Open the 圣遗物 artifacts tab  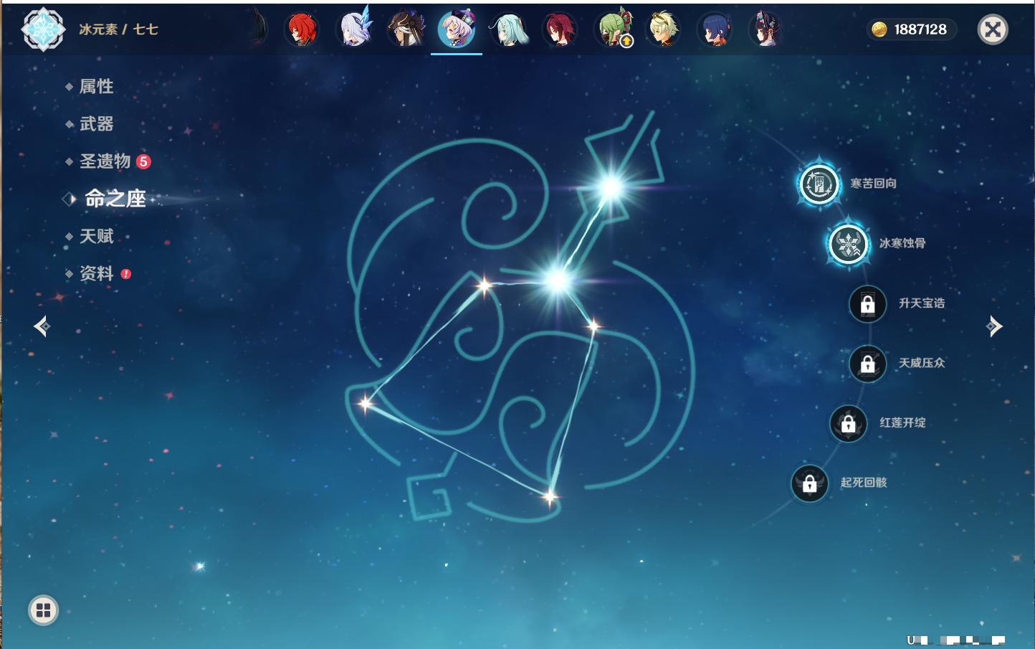105,161
